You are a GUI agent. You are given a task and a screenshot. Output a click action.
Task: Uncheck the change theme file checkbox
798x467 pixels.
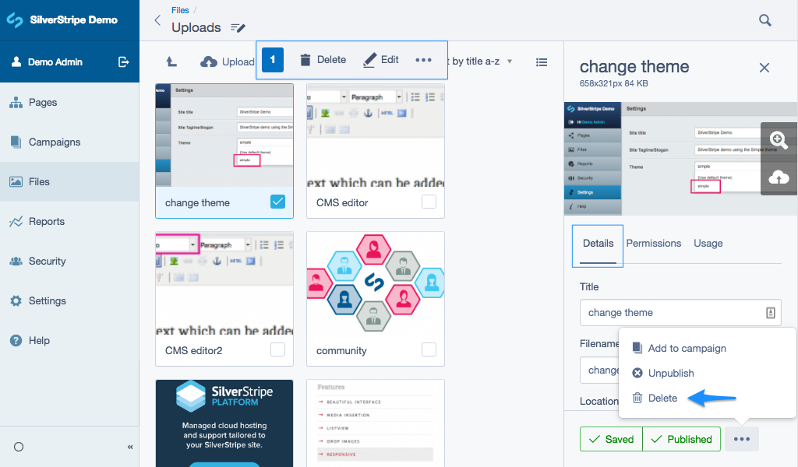(x=277, y=202)
